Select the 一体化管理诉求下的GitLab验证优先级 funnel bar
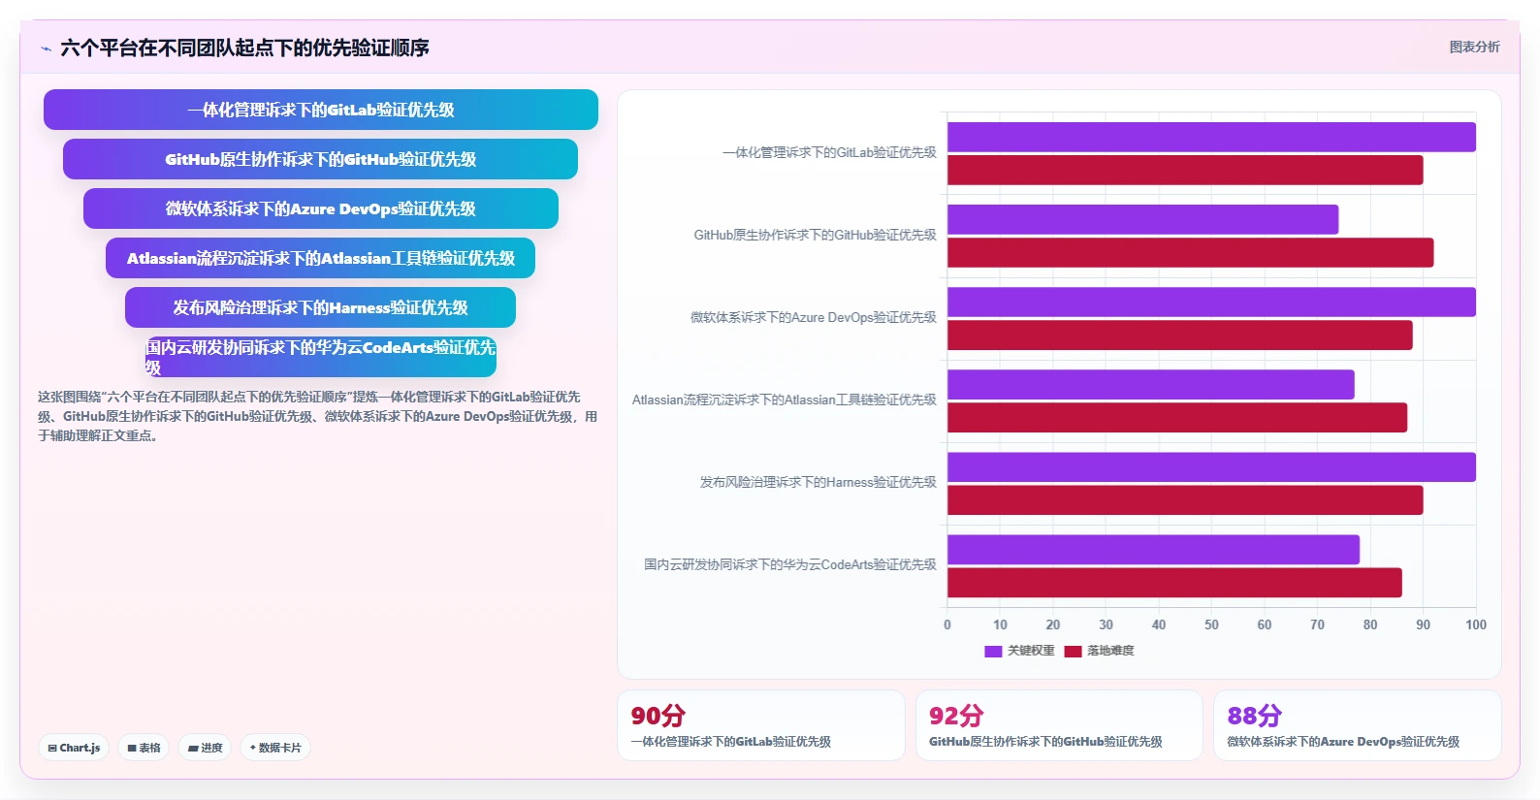This screenshot has width=1540, height=800. coord(321,110)
